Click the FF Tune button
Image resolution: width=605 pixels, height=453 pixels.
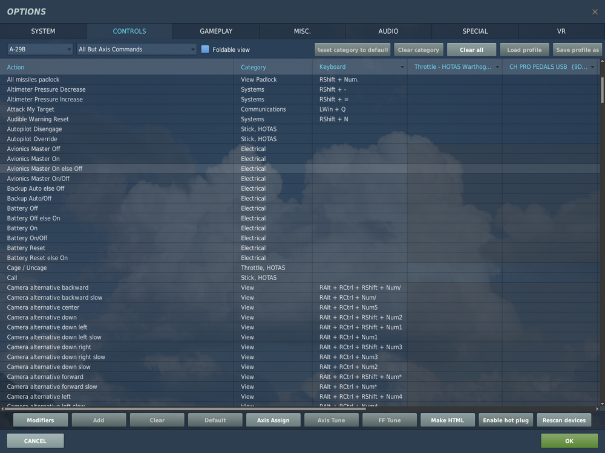click(x=390, y=420)
